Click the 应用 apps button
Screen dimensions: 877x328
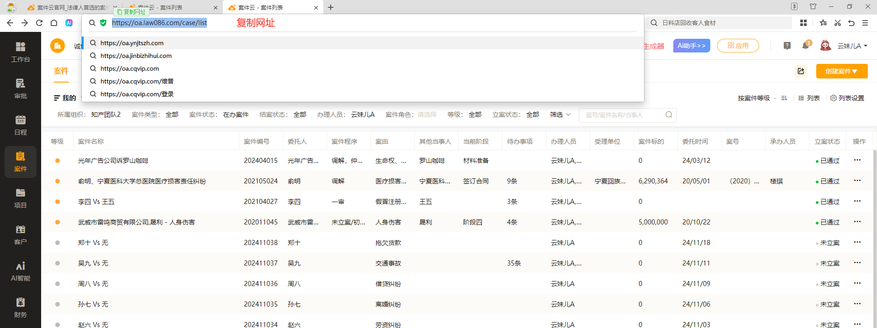click(x=738, y=46)
